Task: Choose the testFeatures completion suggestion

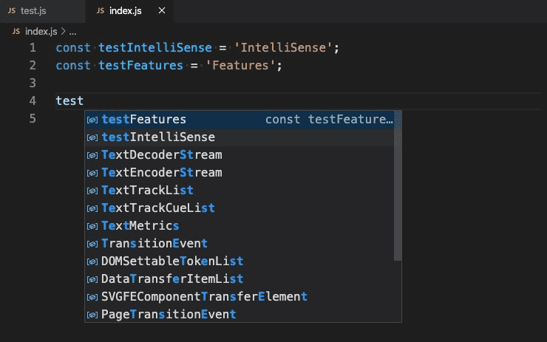Action: [x=144, y=120]
